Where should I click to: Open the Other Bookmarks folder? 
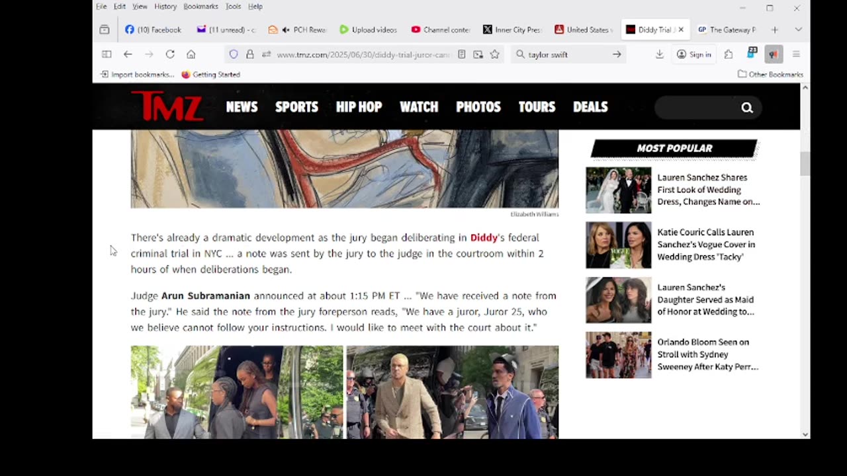pos(770,75)
